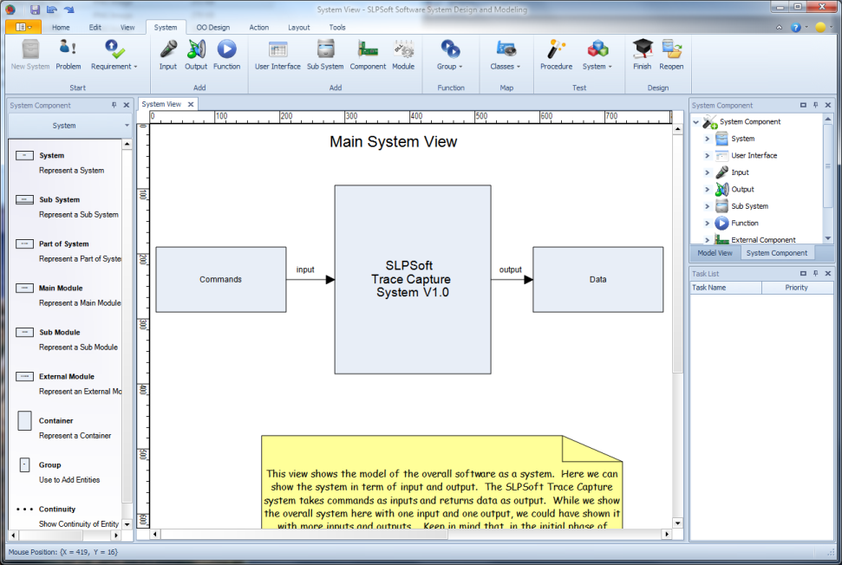Switch to the OO Design tab
The width and height of the screenshot is (842, 565).
coord(212,28)
